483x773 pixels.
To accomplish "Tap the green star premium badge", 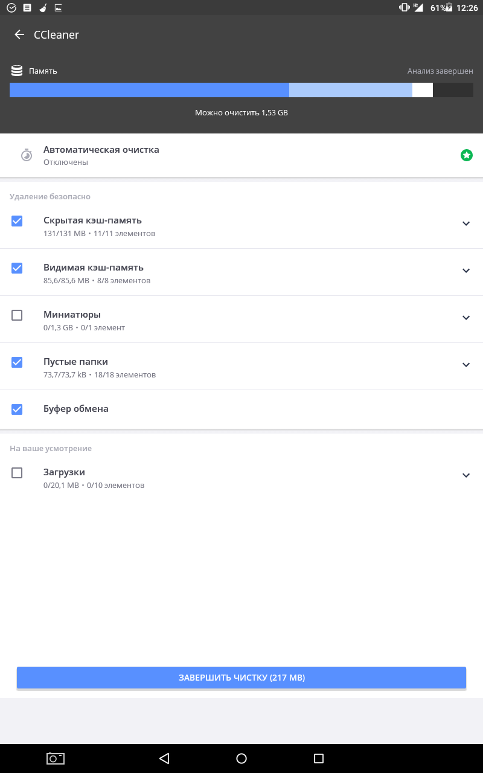I will coord(466,155).
